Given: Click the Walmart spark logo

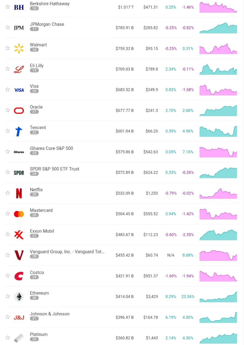Looking at the screenshot, I should (x=19, y=49).
